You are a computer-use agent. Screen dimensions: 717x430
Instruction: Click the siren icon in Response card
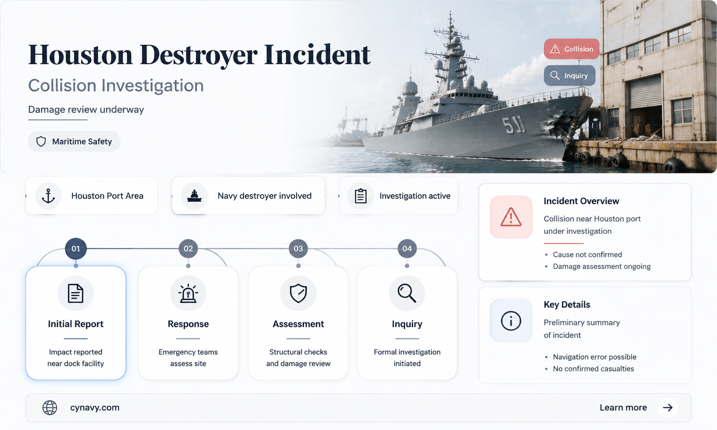[188, 293]
